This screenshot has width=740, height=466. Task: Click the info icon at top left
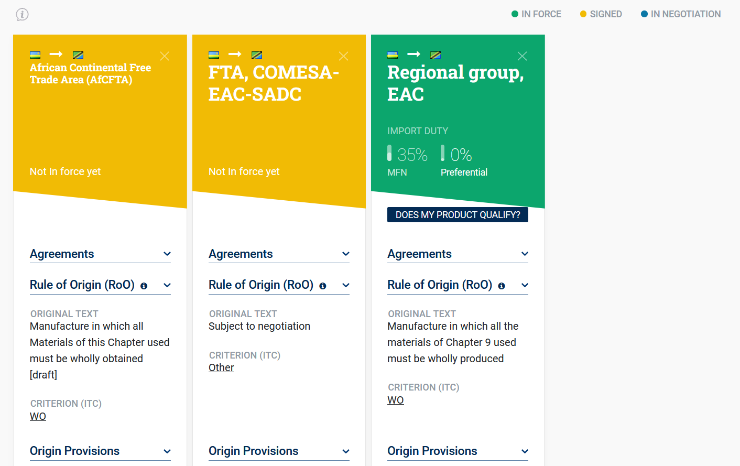coord(22,15)
